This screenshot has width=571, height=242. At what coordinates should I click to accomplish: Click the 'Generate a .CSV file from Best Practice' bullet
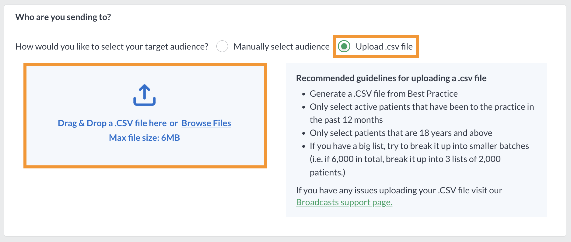(384, 94)
